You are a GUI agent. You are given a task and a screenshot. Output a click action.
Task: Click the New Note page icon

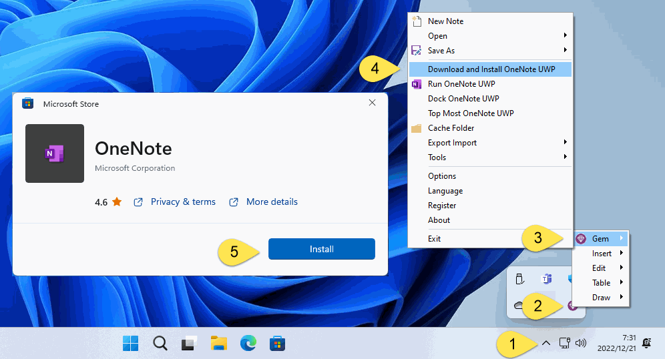click(417, 21)
